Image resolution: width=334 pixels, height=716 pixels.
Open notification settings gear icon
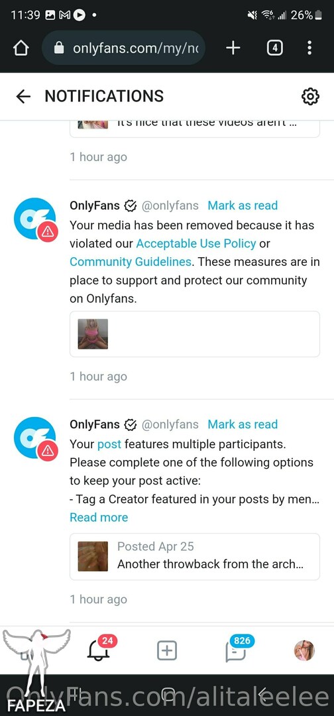coord(310,96)
